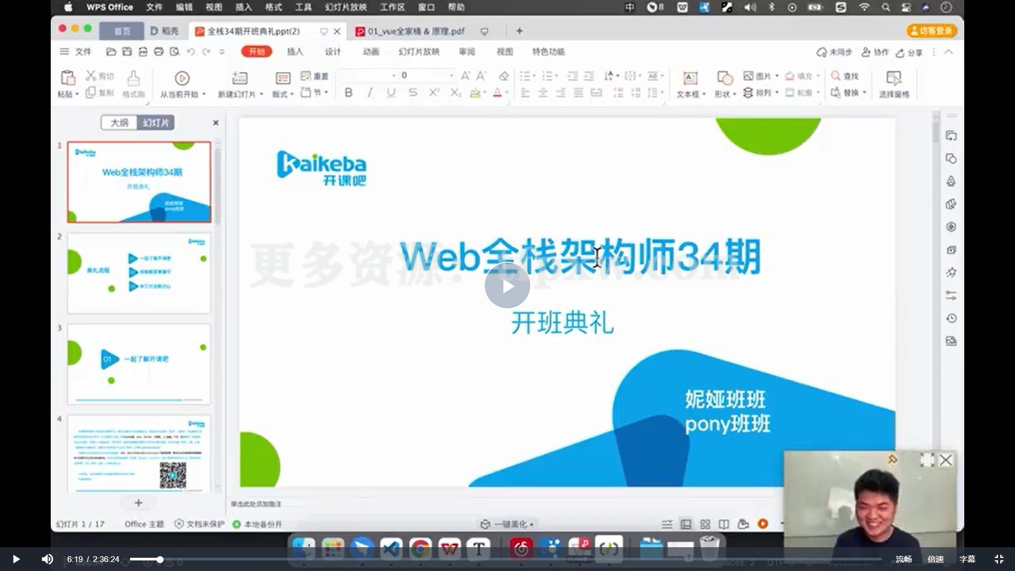This screenshot has height=571, width=1015.
Task: Click the 一键美化 beautify icon
Action: tap(486, 523)
